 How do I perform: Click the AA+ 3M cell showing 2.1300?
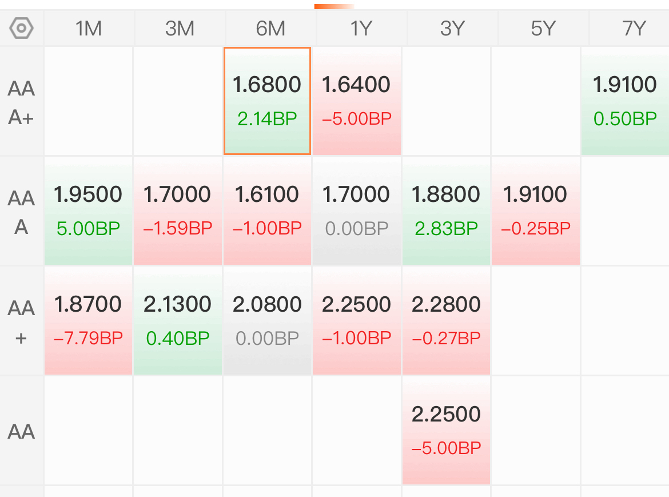click(178, 320)
